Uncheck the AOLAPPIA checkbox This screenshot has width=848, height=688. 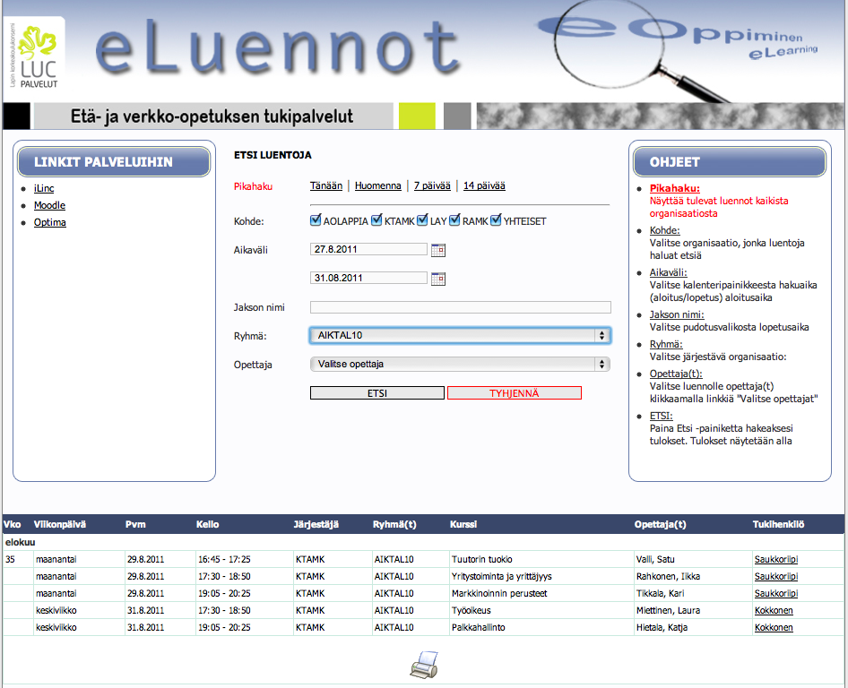pos(316,221)
